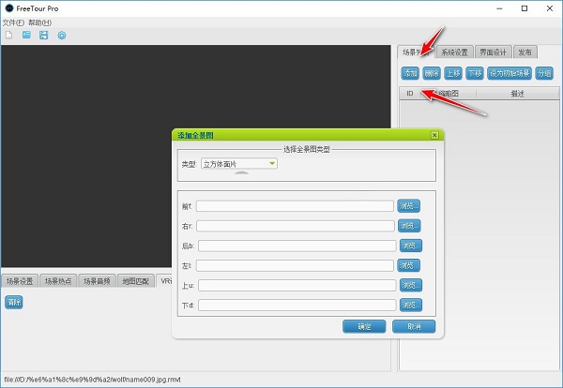Browse for the 左l left image
Image resolution: width=563 pixels, height=388 pixels.
[408, 265]
